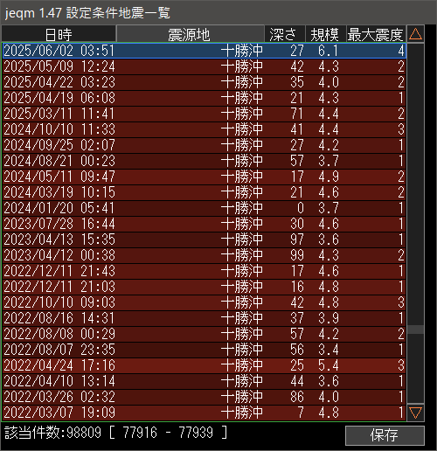Screen dimensions: 437x451
Task: Click the orange up-arrow scroll icon
Action: [415, 34]
